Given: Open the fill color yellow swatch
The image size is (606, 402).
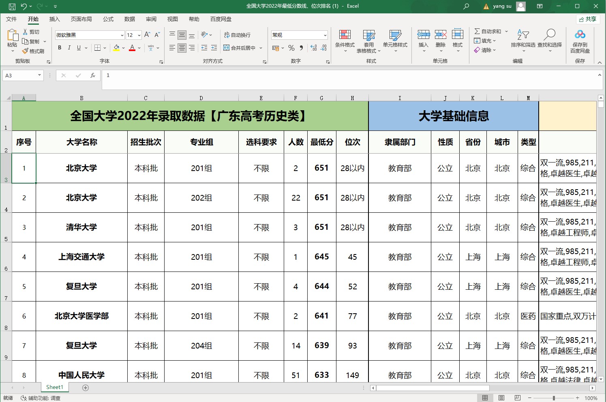Looking at the screenshot, I should coord(117,48).
